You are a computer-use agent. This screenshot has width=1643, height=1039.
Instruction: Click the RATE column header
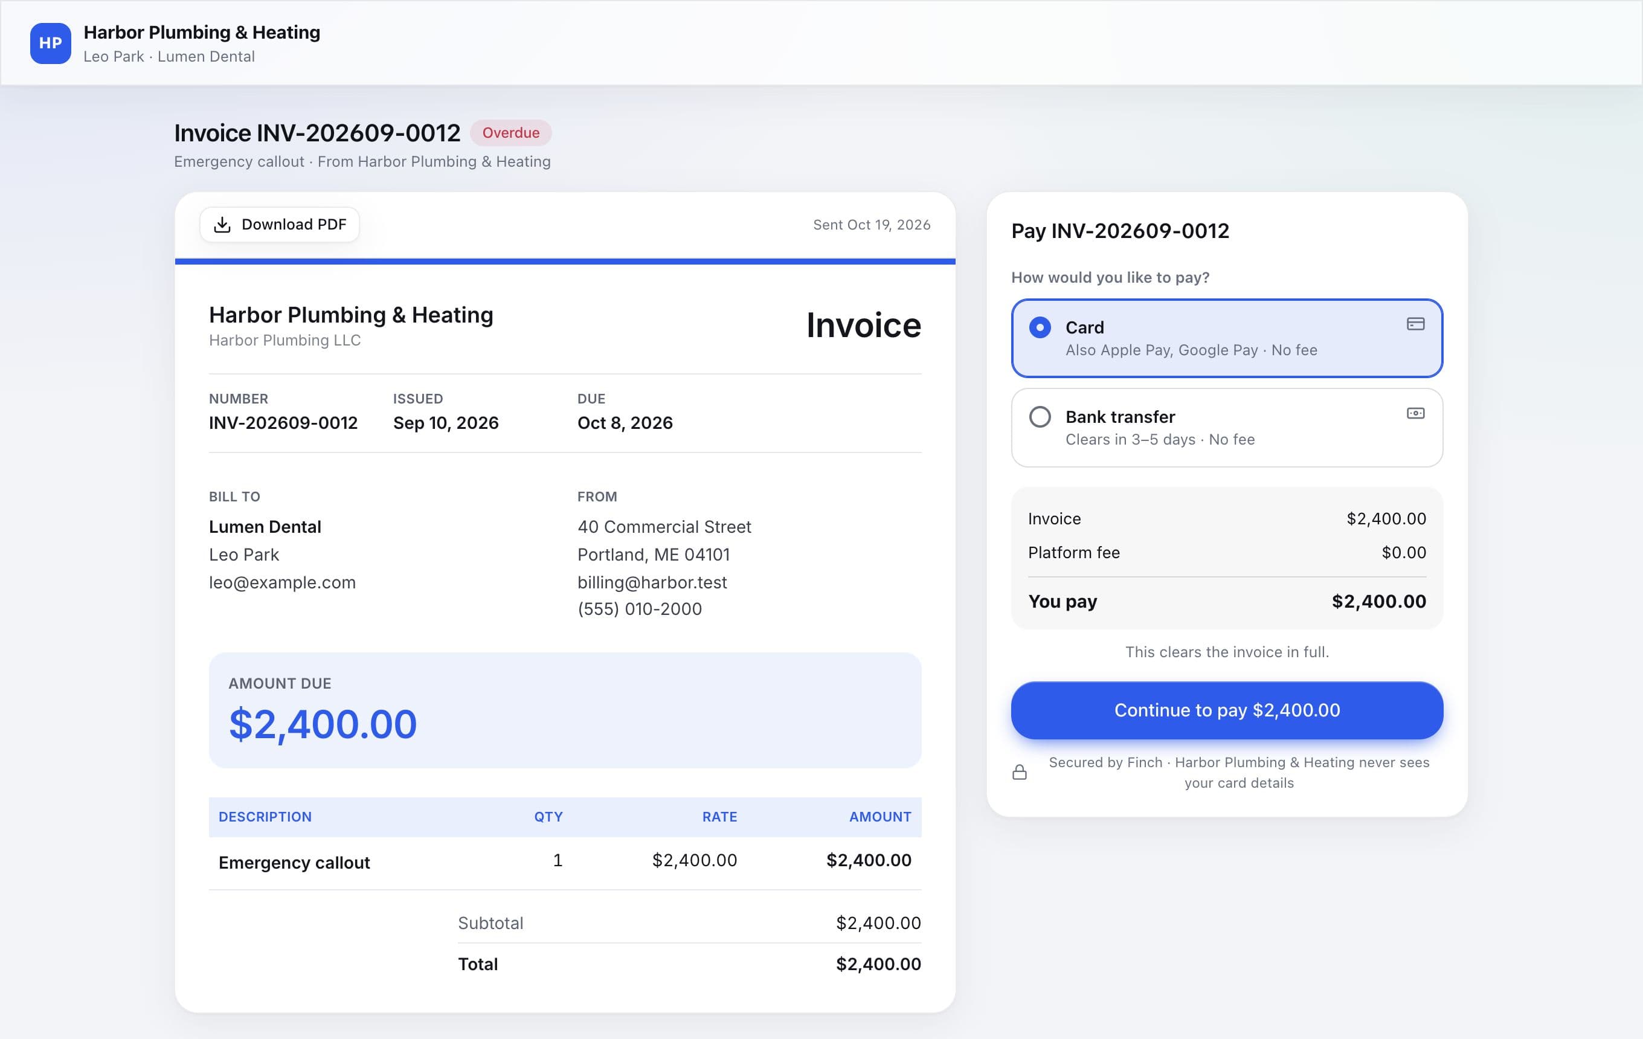pyautogui.click(x=720, y=817)
